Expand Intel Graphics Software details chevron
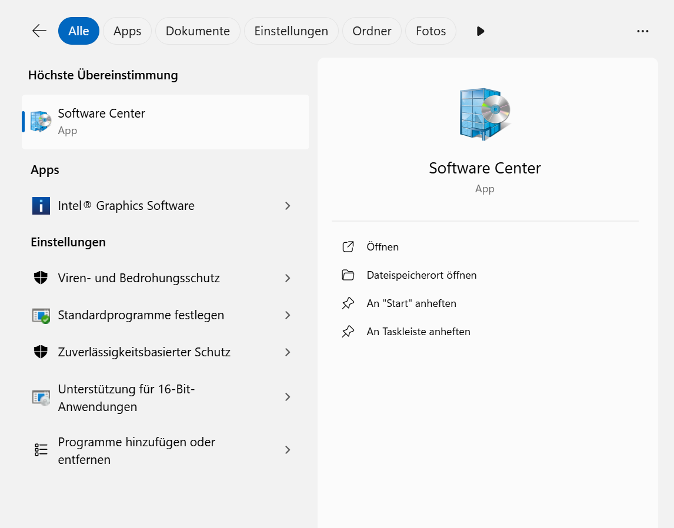The image size is (674, 528). pos(288,206)
